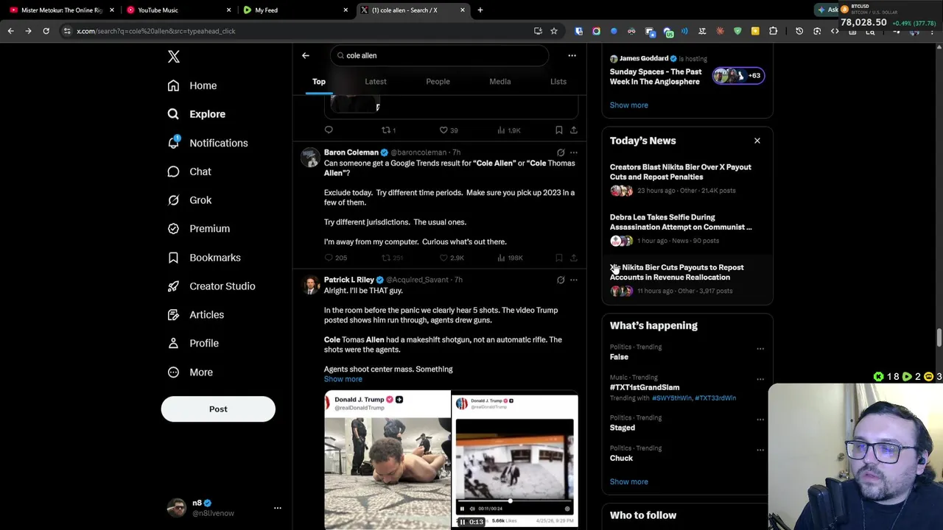Switch to the Media tab
Viewport: 943px width, 530px height.
(x=500, y=82)
